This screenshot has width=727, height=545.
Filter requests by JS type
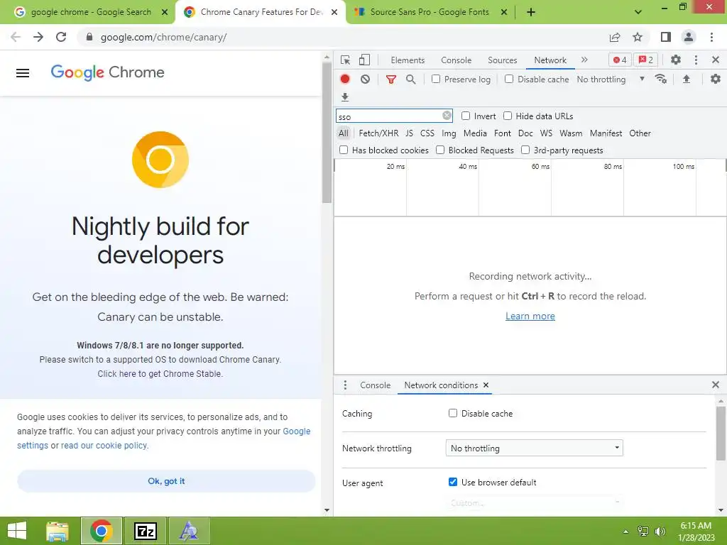(x=409, y=133)
